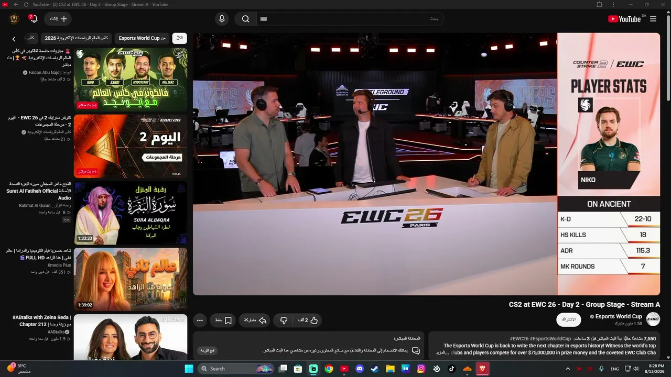
Task: Click the EWC channel avatar
Action: pyautogui.click(x=653, y=319)
